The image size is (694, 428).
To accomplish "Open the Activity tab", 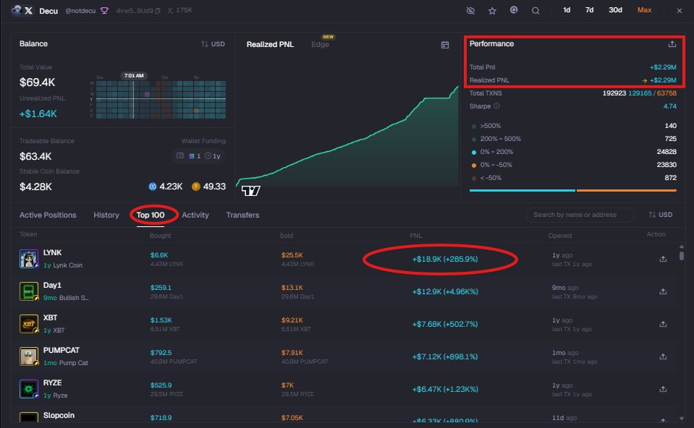I will click(x=195, y=215).
